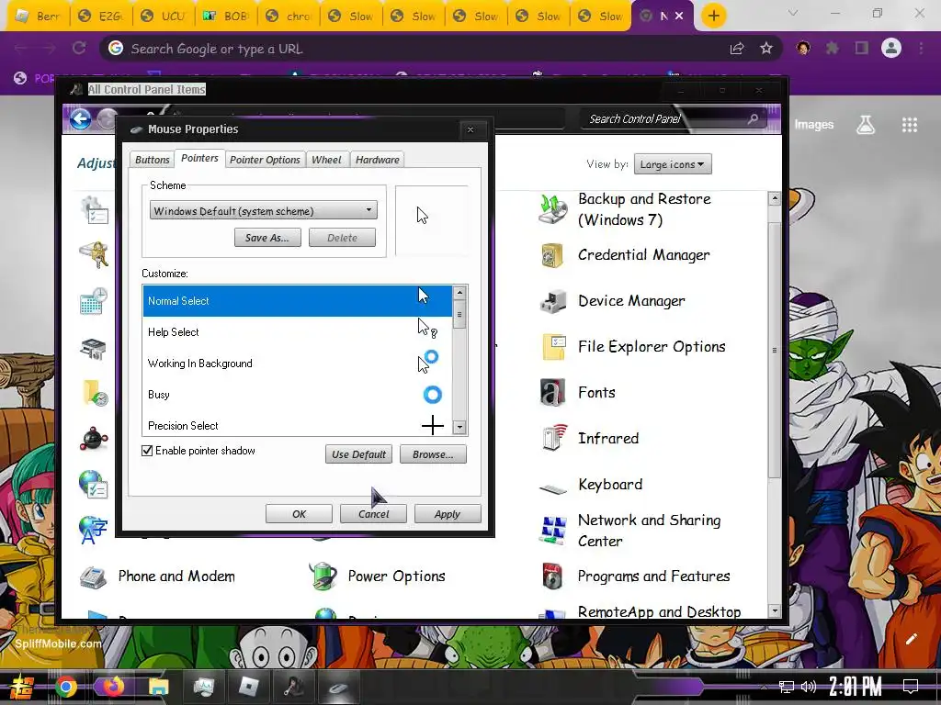Click the Roblox taskbar icon
941x705 pixels.
coord(248,687)
